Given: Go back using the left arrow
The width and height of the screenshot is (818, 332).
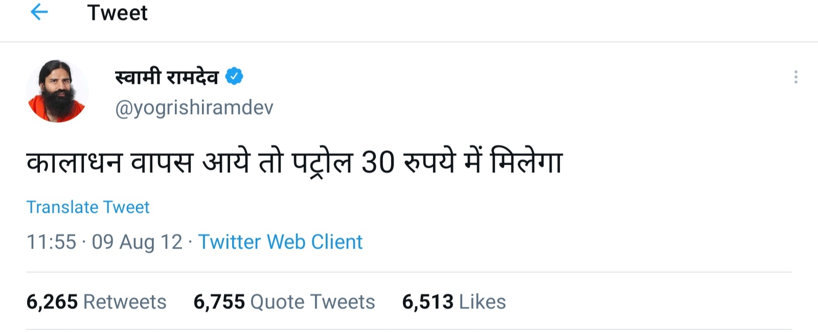Looking at the screenshot, I should pyautogui.click(x=39, y=12).
